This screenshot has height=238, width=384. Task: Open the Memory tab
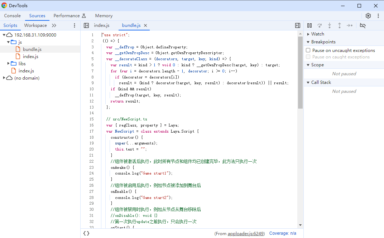click(104, 16)
